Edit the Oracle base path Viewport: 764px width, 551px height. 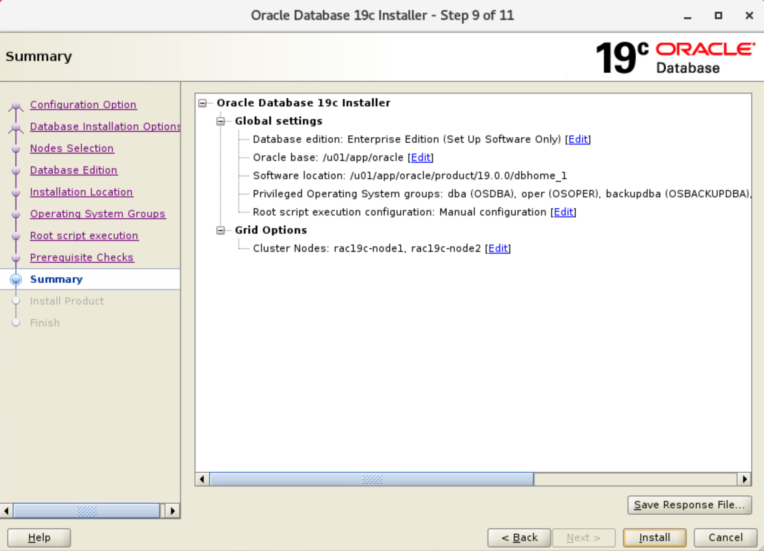point(421,157)
